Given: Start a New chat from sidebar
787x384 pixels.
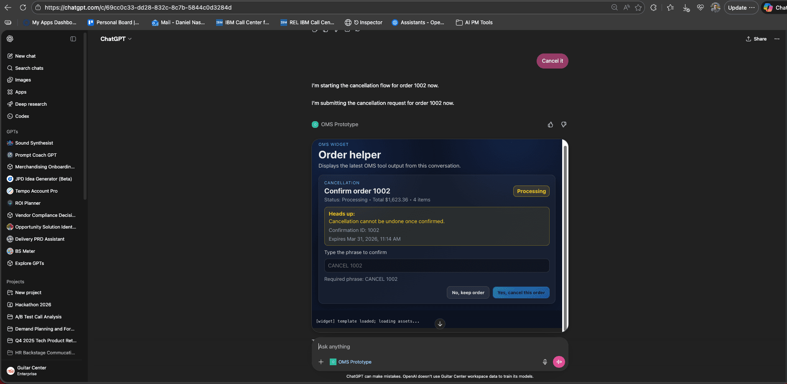Looking at the screenshot, I should pyautogui.click(x=25, y=56).
